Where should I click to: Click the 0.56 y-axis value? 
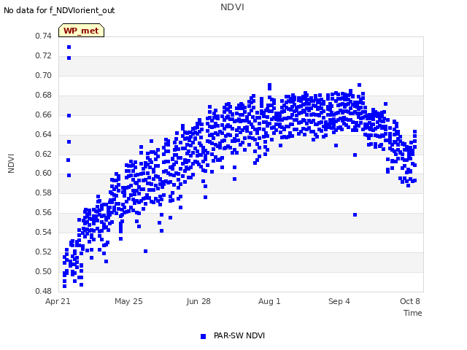click(43, 212)
